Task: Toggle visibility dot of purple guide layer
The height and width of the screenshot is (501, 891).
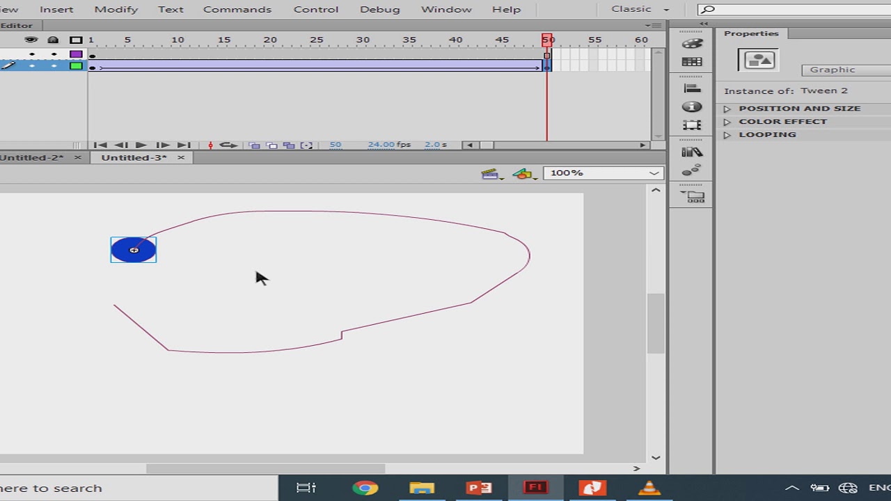Action: [31, 54]
